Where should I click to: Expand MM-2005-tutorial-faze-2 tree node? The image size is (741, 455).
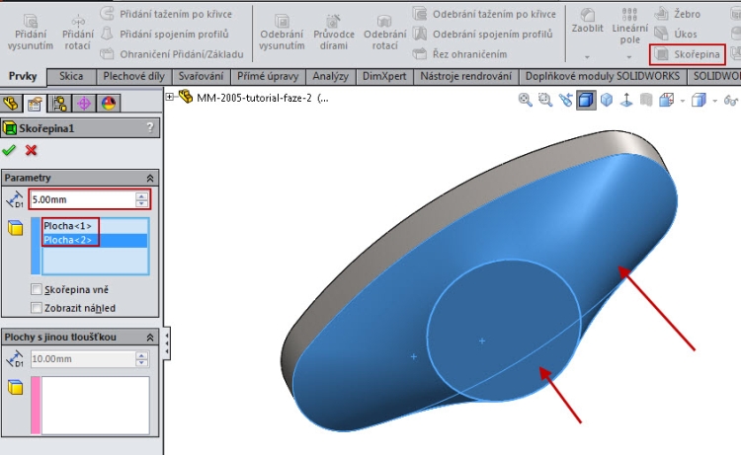tap(169, 98)
